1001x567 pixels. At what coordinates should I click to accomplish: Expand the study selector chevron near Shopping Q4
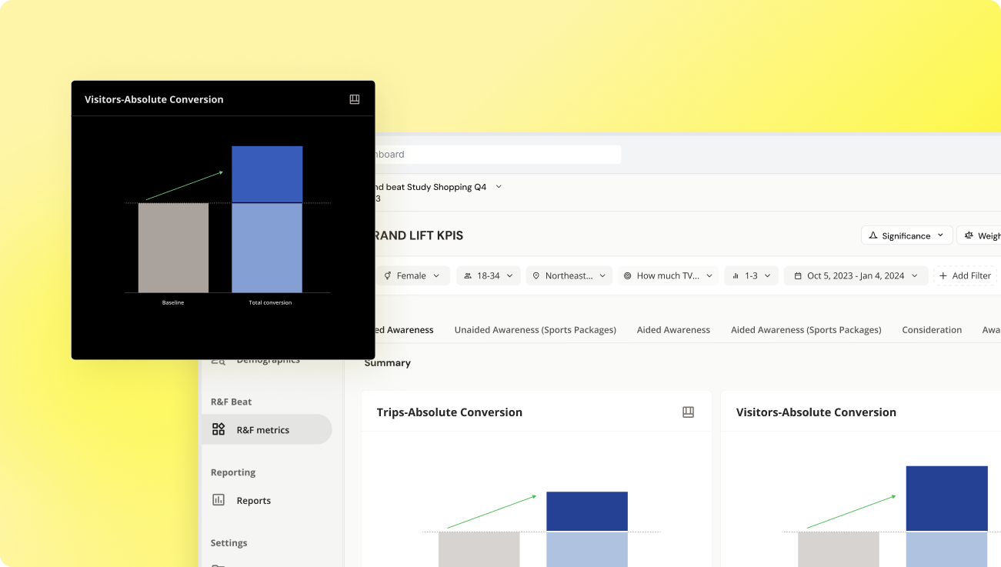pyautogui.click(x=499, y=187)
